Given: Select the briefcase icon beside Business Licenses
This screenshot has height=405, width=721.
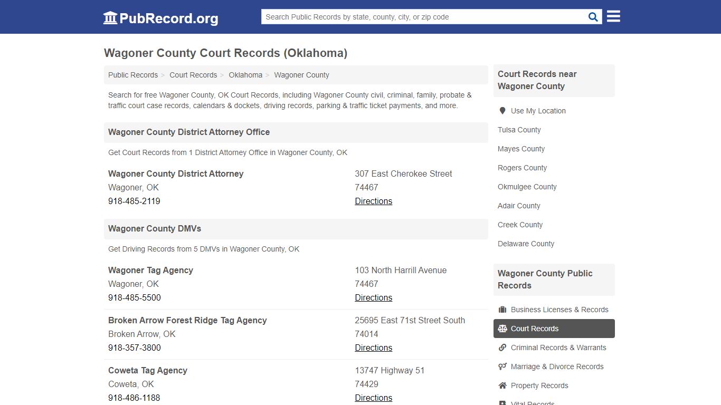Looking at the screenshot, I should [503, 309].
